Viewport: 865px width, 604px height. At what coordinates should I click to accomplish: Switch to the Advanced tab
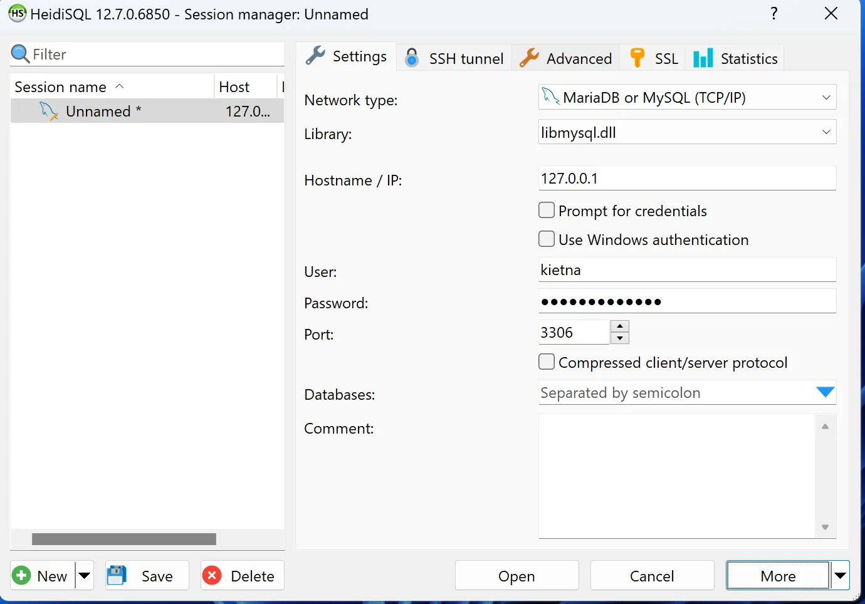point(566,58)
